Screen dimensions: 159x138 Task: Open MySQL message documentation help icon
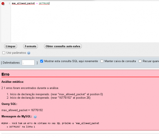click(35, 117)
